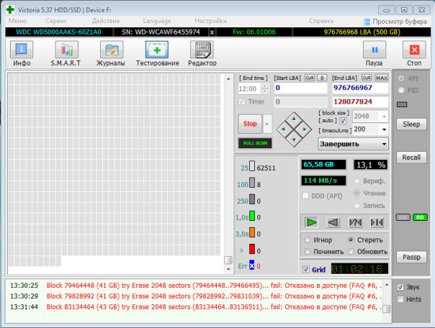This screenshot has width=435, height=328.
Task: Click the reverse scan direction button
Action: (x=333, y=222)
